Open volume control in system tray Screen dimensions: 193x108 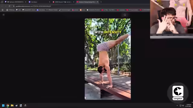(183, 105)
